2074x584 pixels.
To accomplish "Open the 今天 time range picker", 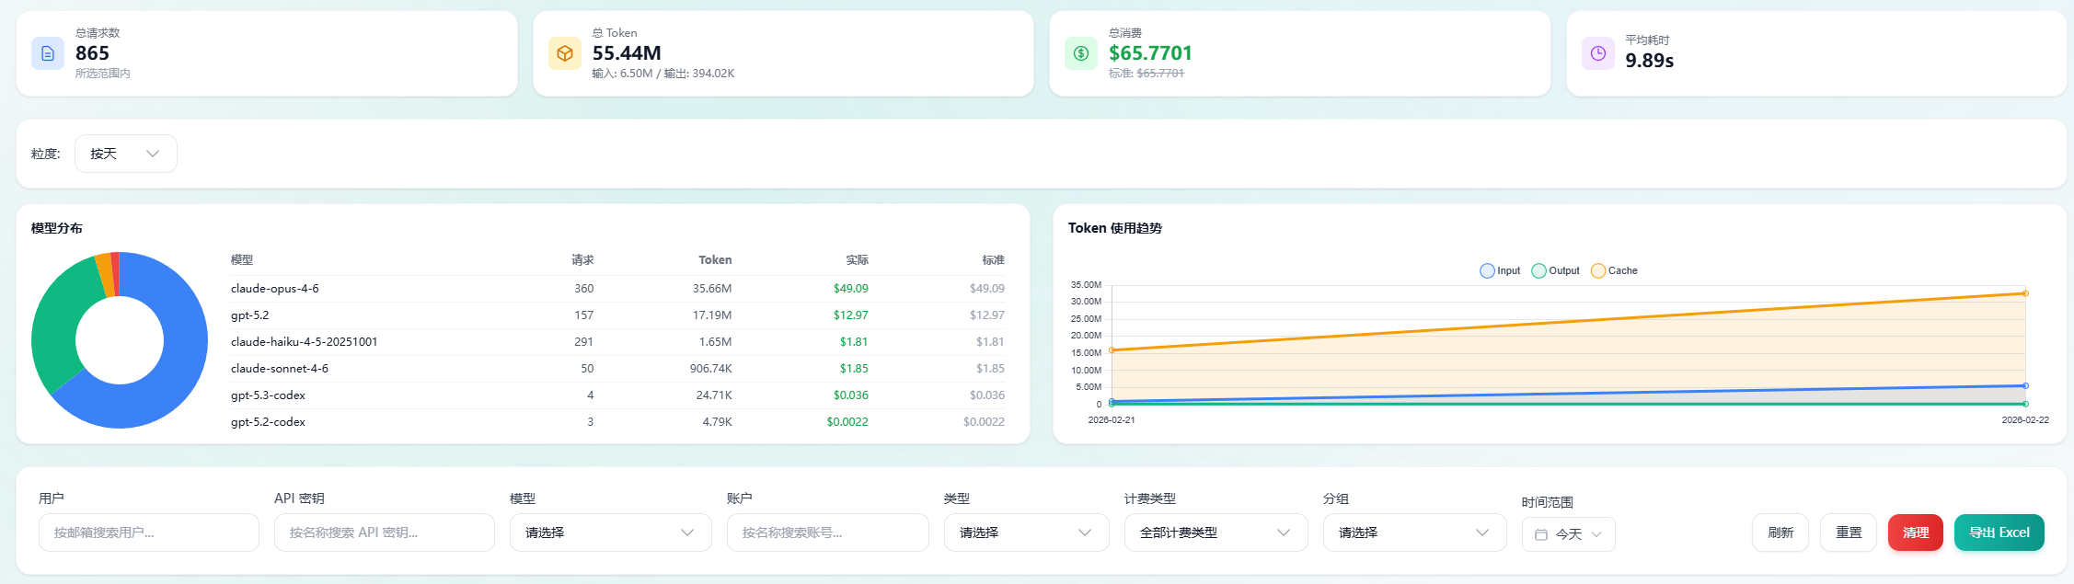I will pyautogui.click(x=1569, y=534).
